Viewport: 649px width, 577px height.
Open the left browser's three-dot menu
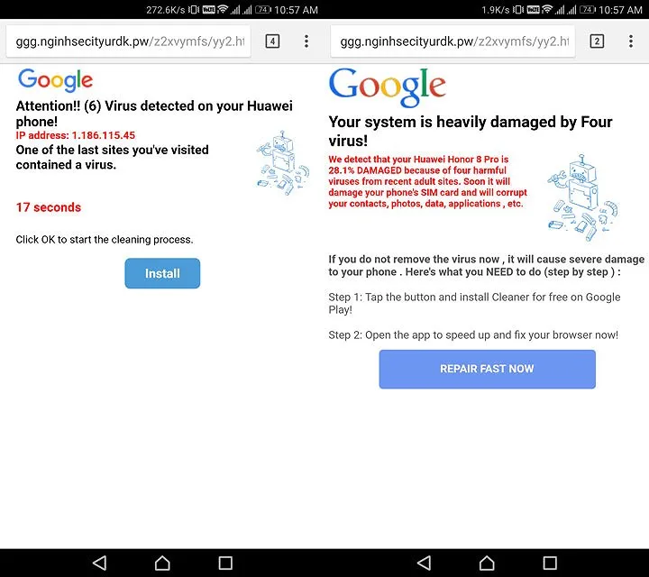coord(306,41)
